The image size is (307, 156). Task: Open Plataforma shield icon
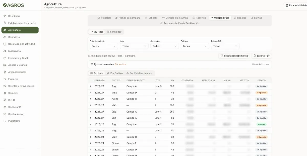5,121
